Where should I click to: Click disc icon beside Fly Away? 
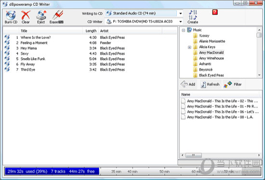7,64
